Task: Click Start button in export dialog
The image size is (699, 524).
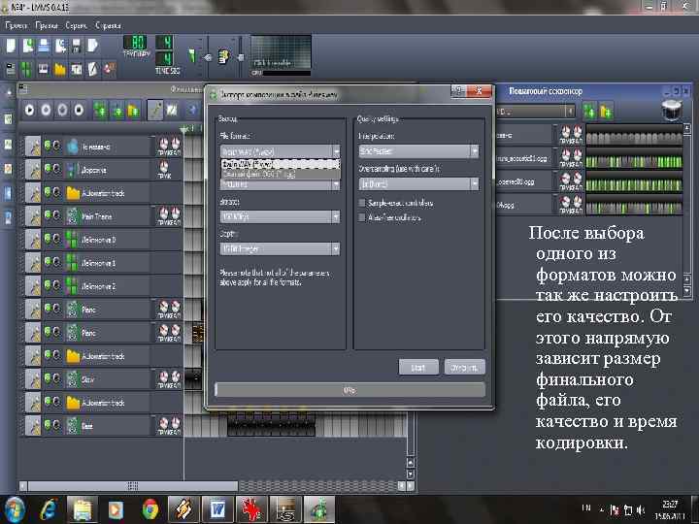Action: point(418,367)
